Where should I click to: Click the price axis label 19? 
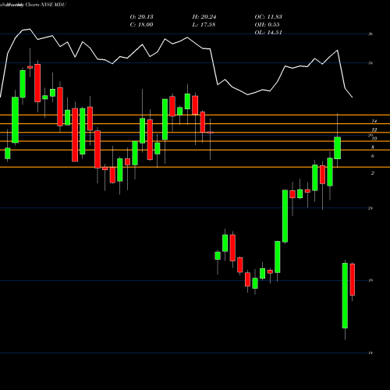(x=370, y=280)
